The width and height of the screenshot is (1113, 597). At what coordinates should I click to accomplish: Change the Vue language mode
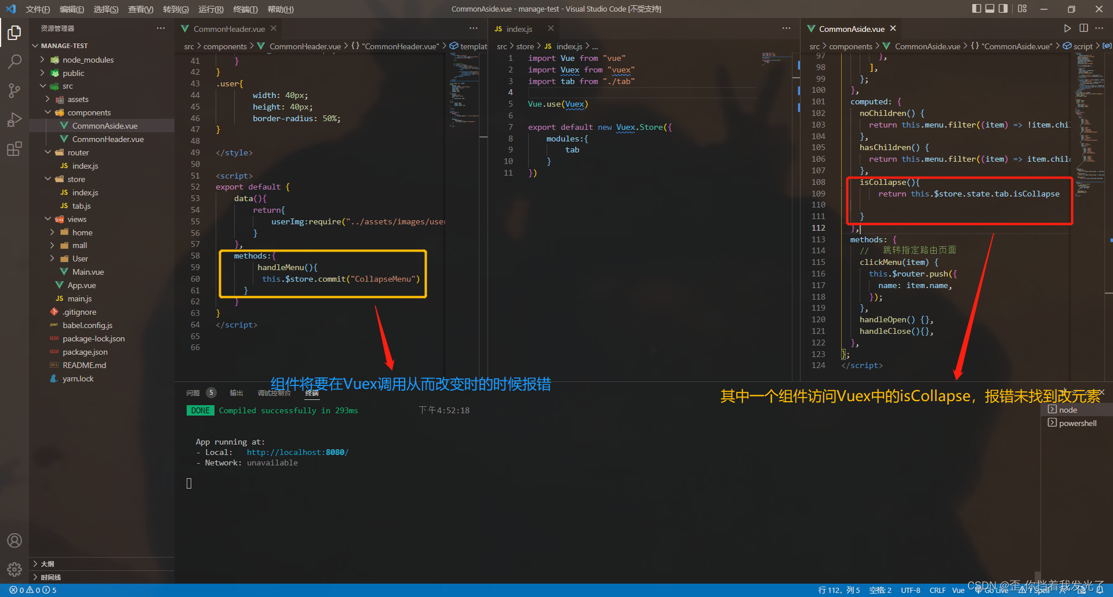click(x=958, y=590)
